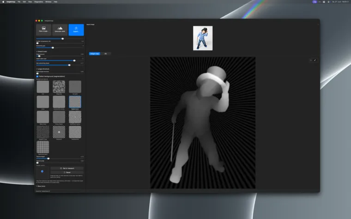
Task: Adjust the Outlier compression slider
Action: pyautogui.click(x=60, y=43)
